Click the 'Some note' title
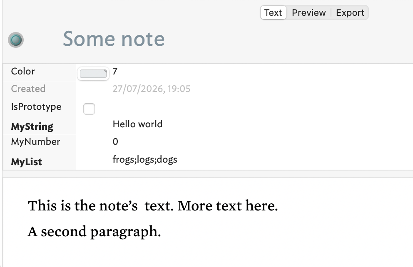This screenshot has width=413, height=267. (114, 39)
